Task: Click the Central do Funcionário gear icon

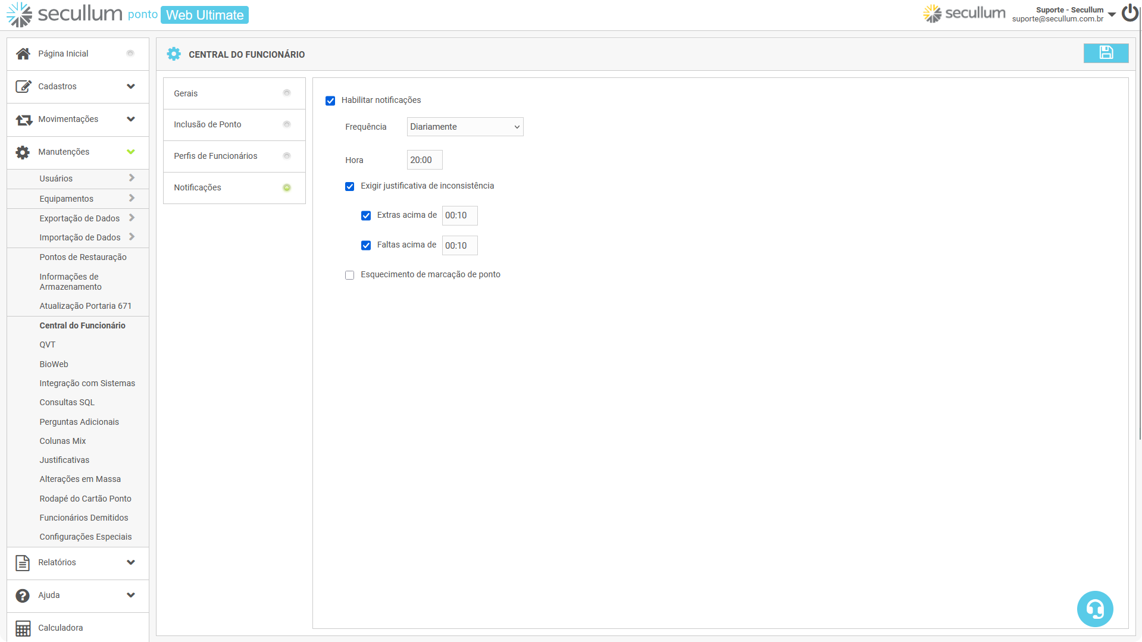Action: [174, 54]
